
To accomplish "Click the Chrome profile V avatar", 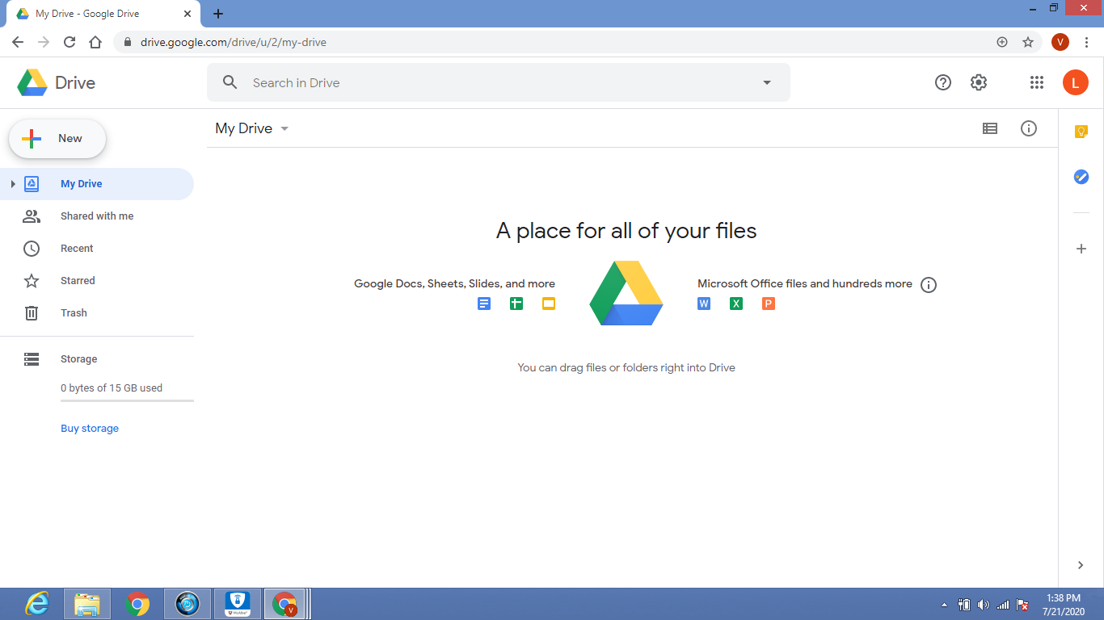I will point(1060,42).
